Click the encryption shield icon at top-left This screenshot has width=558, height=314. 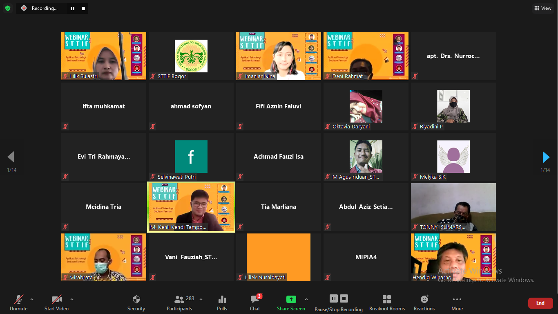coord(8,8)
